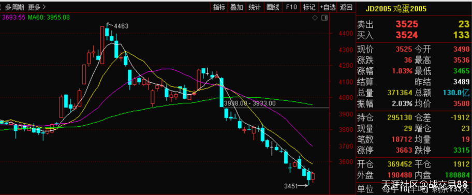
Task: Click the diamond marker icon above the chart
Action: 315,18
